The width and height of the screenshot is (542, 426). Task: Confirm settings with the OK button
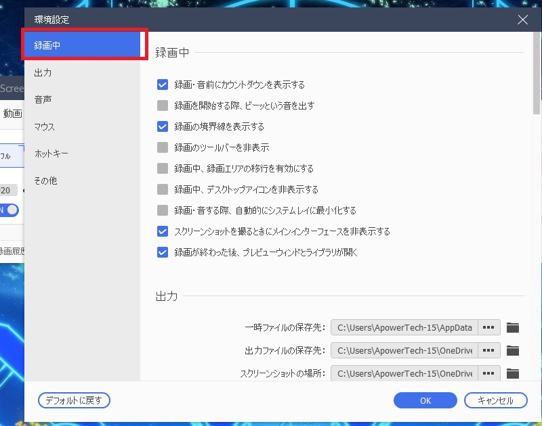425,400
